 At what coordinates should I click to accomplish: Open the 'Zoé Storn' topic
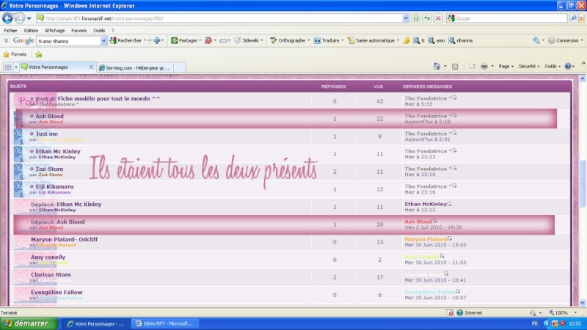tap(49, 169)
